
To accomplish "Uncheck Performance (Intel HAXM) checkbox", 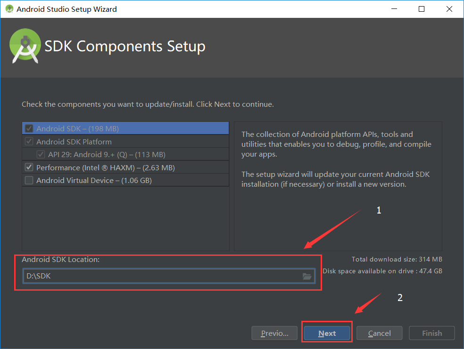I will pos(29,167).
